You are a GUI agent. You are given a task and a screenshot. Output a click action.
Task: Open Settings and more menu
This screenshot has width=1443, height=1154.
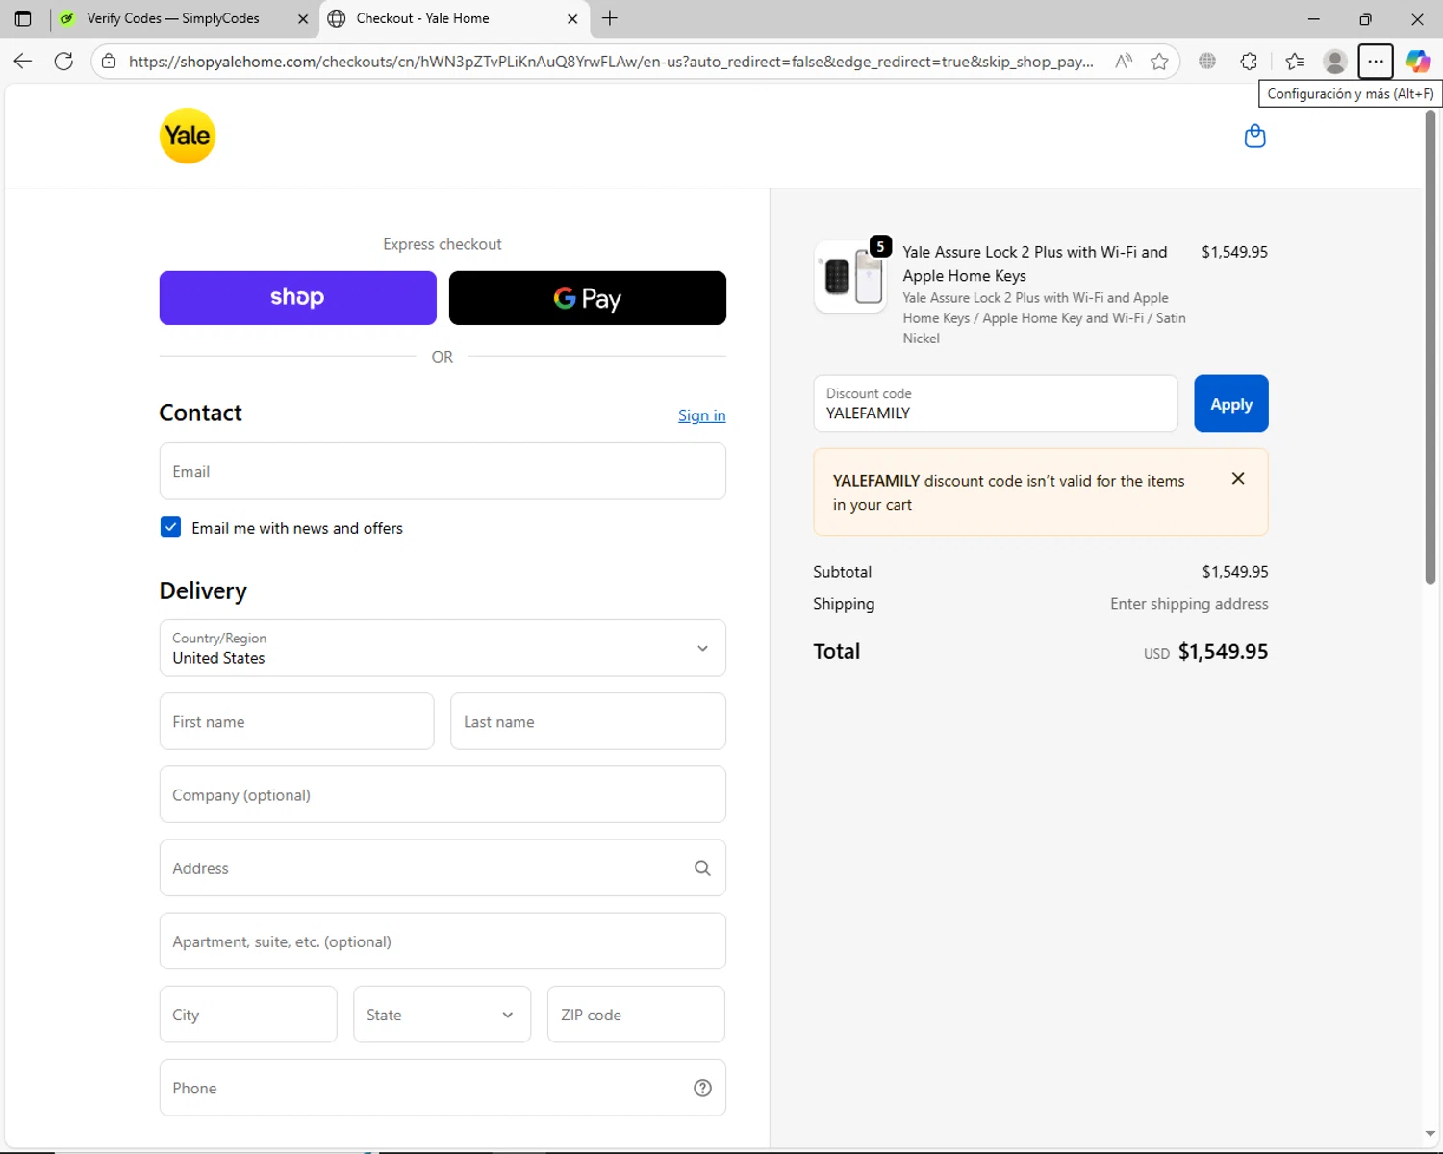(x=1376, y=62)
